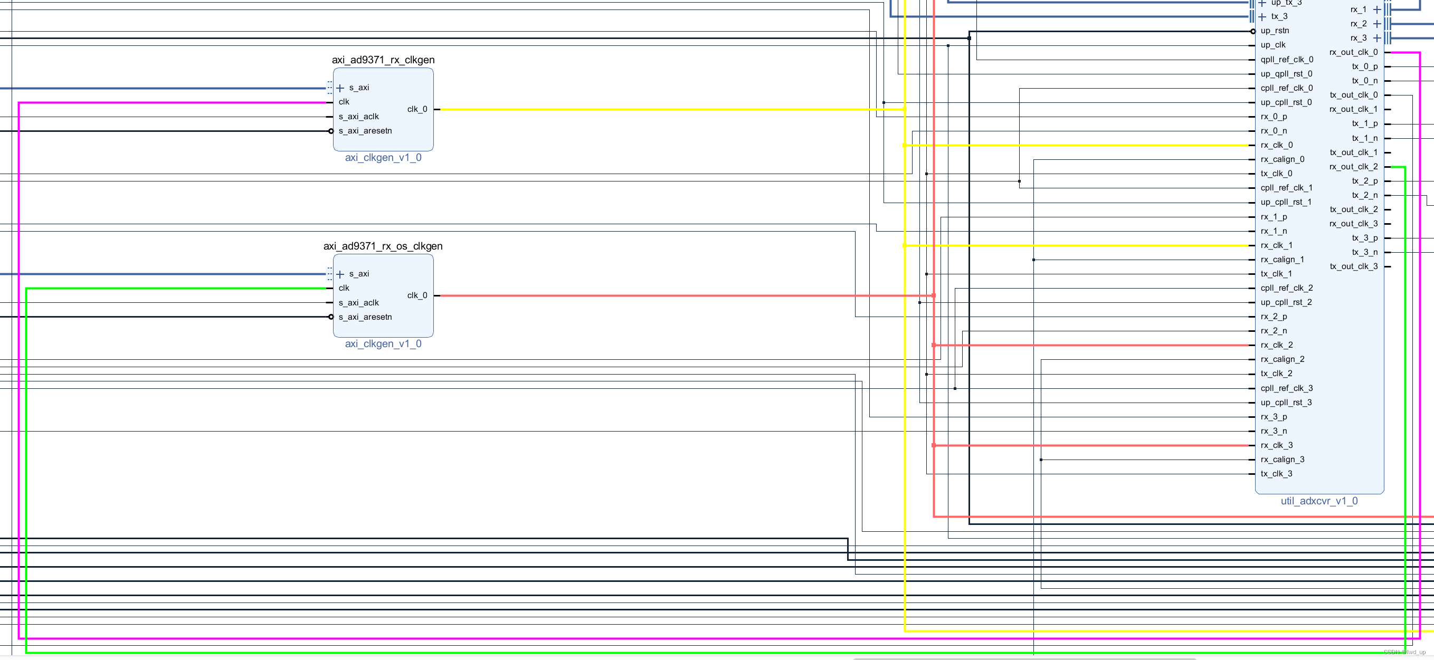
Task: Select s_axi_aresetn port on axi_ad9371_rx_clkgen
Action: [365, 131]
